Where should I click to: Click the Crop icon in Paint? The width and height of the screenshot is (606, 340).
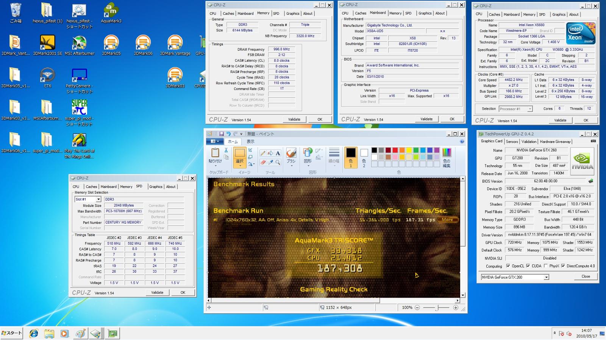[x=250, y=150]
